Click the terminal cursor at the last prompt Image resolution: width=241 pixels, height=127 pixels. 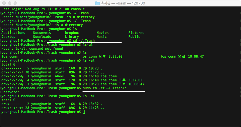tap(84, 112)
